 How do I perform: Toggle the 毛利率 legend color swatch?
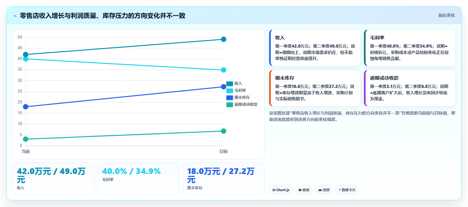(x=230, y=90)
